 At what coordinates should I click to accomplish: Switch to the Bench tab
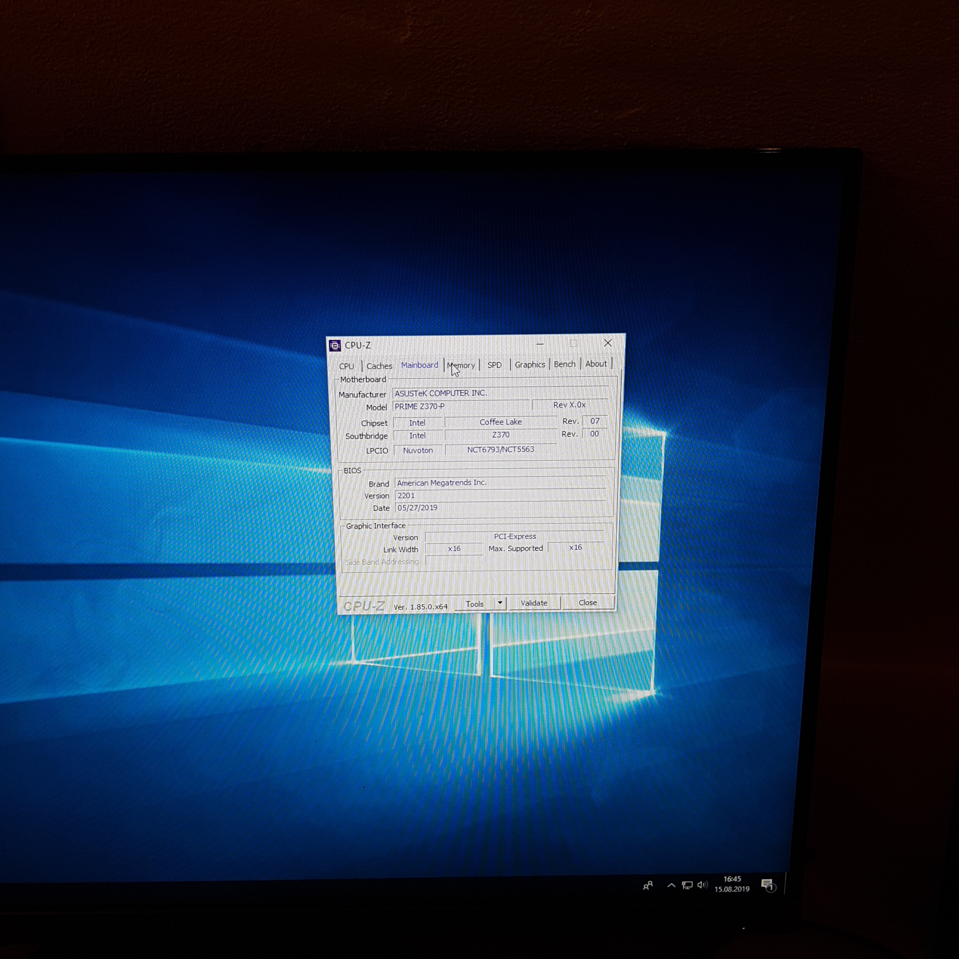(564, 364)
